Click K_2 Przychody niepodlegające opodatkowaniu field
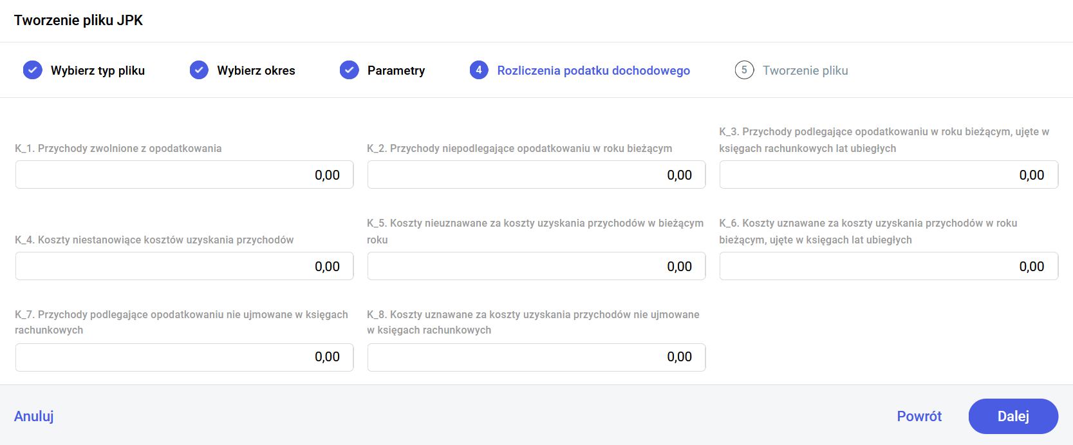The image size is (1073, 445). pyautogui.click(x=536, y=175)
